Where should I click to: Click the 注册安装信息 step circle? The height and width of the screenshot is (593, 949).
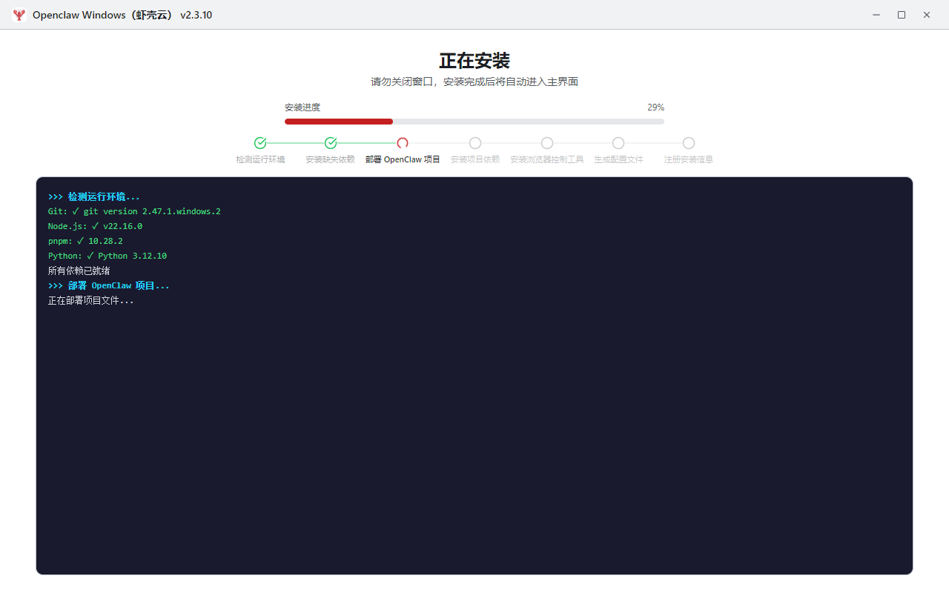[x=689, y=142]
